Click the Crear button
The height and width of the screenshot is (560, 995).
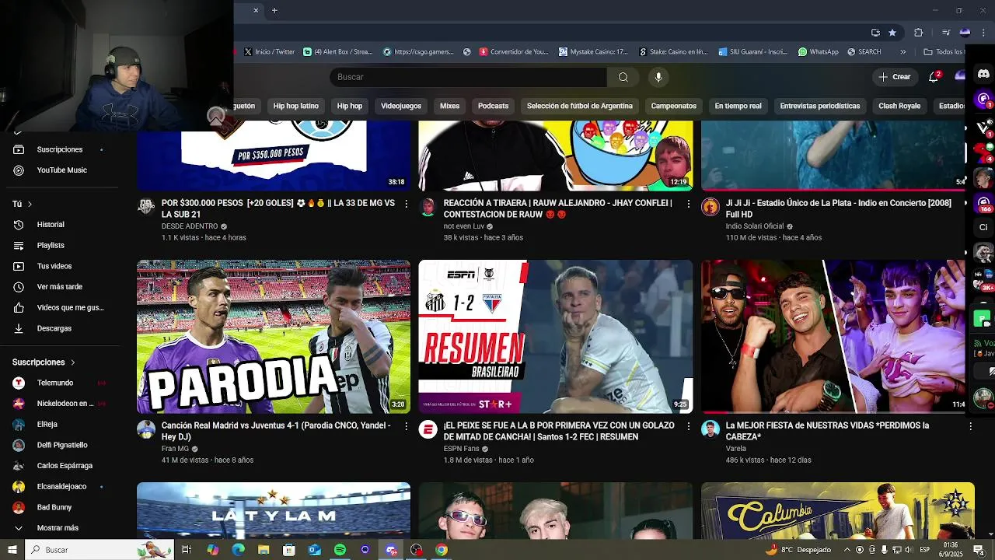(x=894, y=77)
